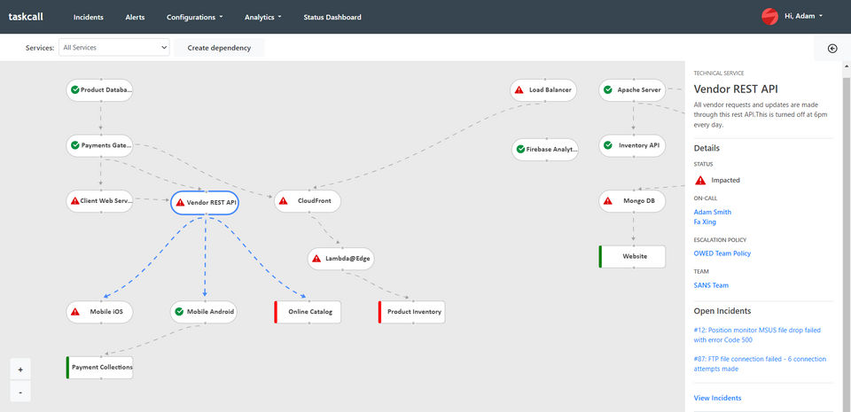
Task: Open the Incidents page
Action: [89, 17]
